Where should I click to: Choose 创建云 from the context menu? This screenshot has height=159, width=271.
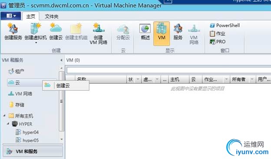66,85
